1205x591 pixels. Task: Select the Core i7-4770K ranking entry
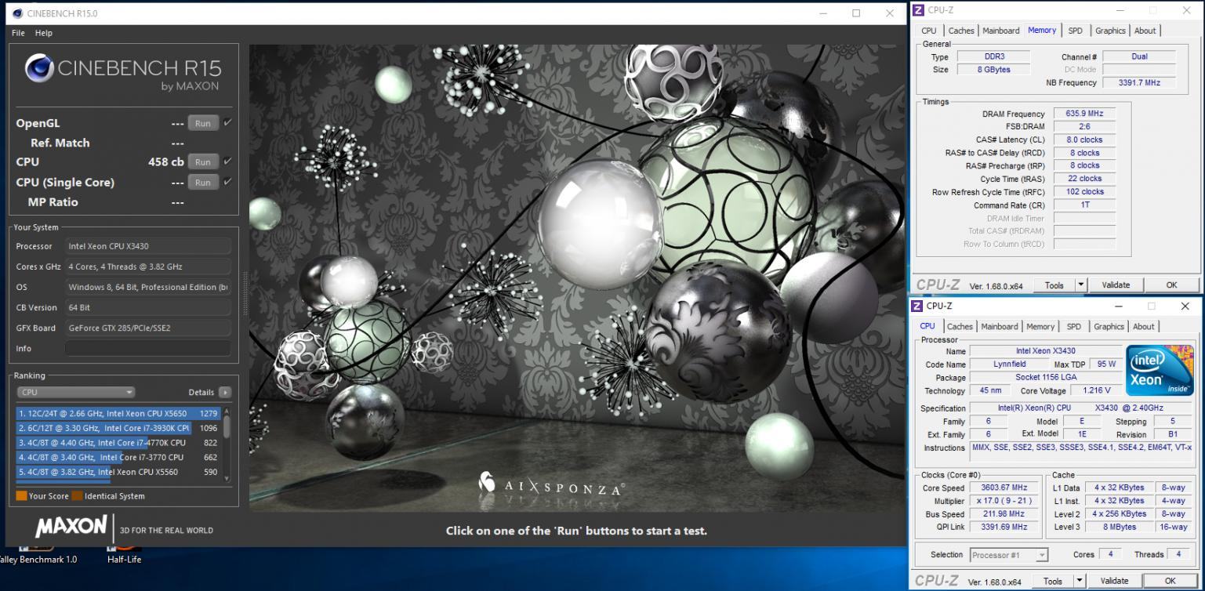point(118,443)
